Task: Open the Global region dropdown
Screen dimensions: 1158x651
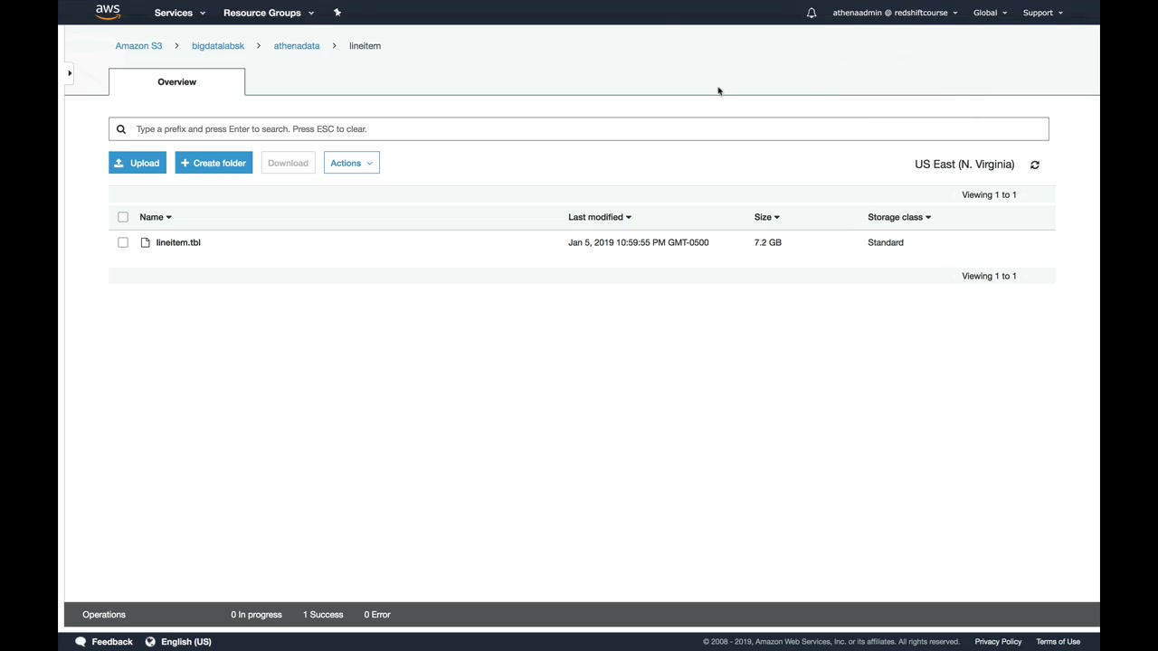Action: (990, 13)
